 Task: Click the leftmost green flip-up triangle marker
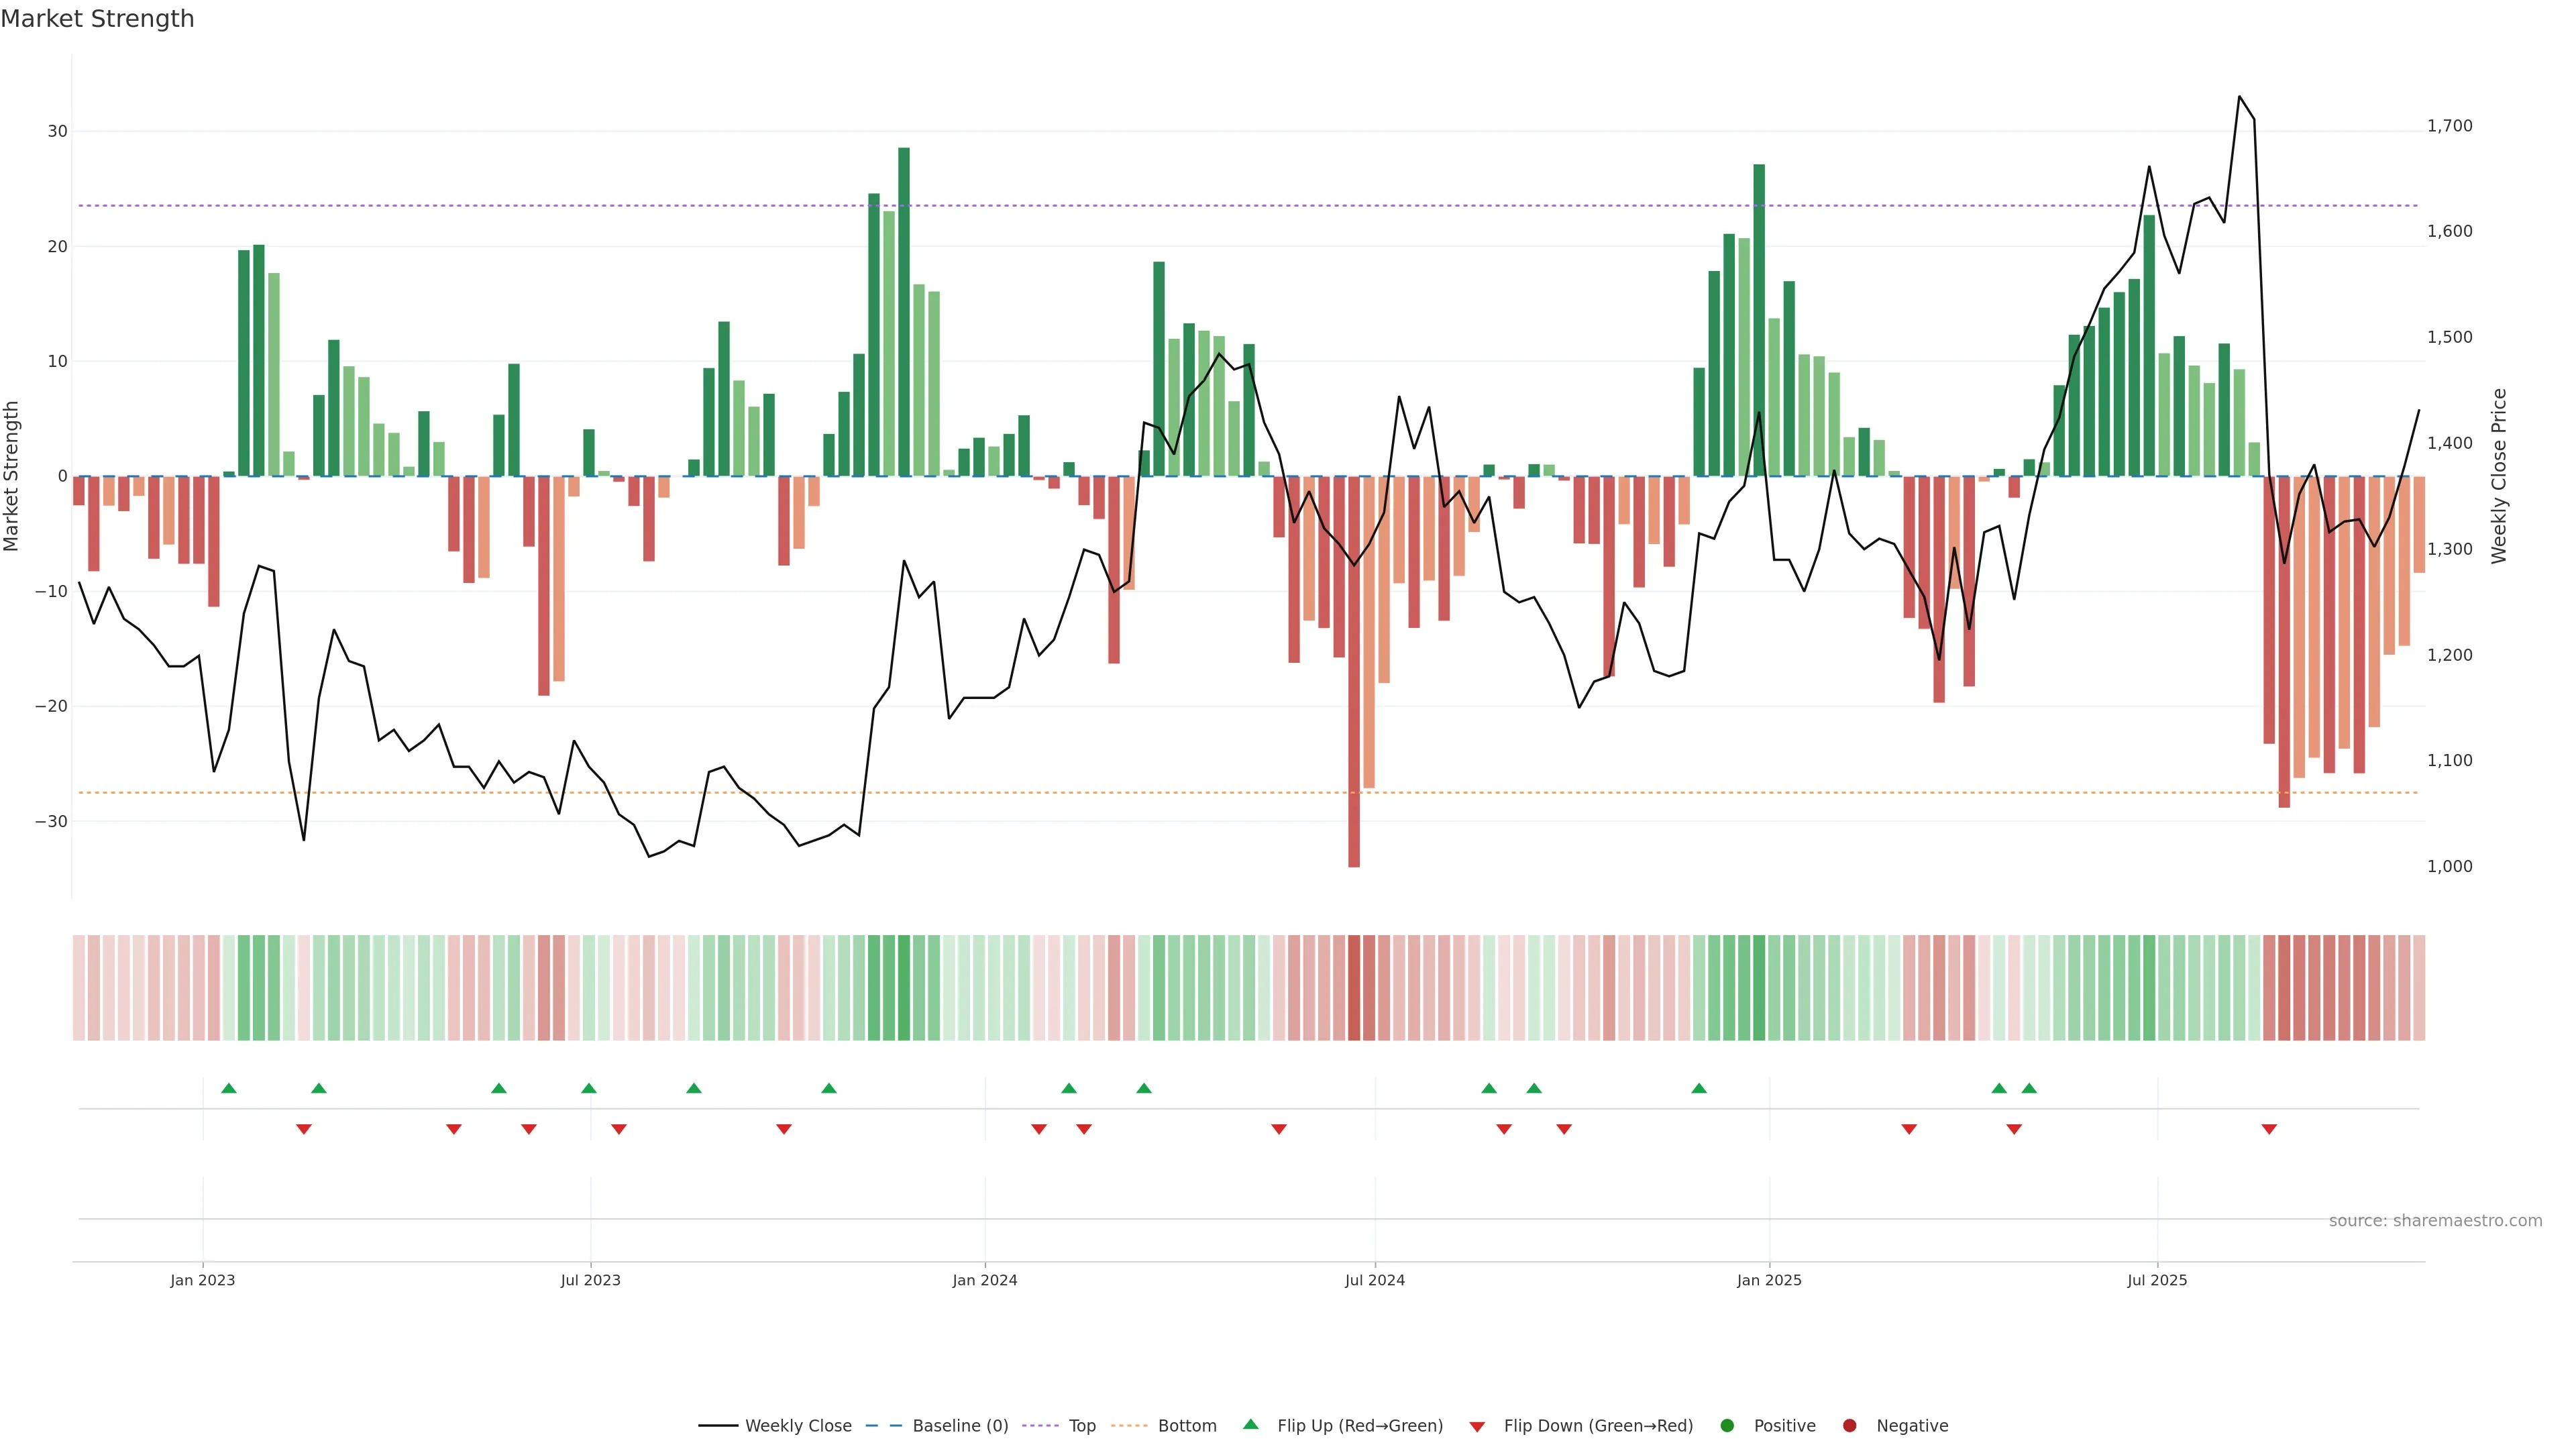click(229, 1088)
